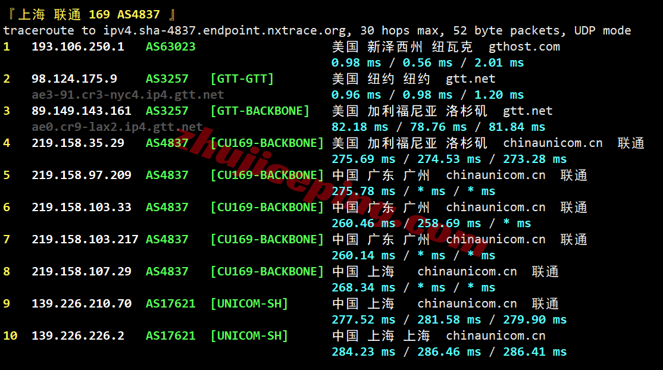
Task: Click AS17621 in hop 10
Action: pyautogui.click(x=170, y=335)
